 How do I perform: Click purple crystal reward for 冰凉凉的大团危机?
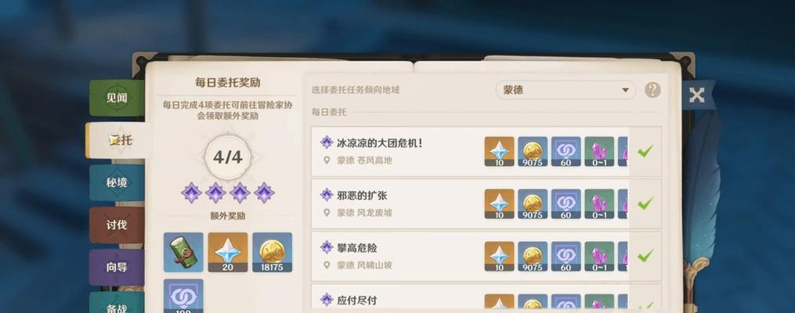(599, 152)
